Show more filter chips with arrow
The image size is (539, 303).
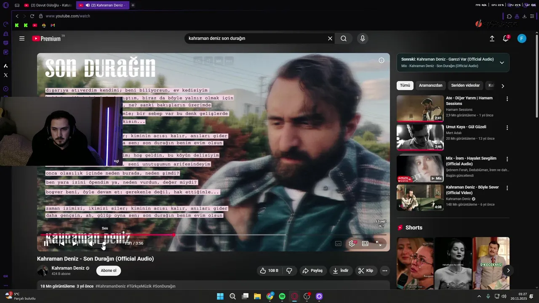(503, 86)
